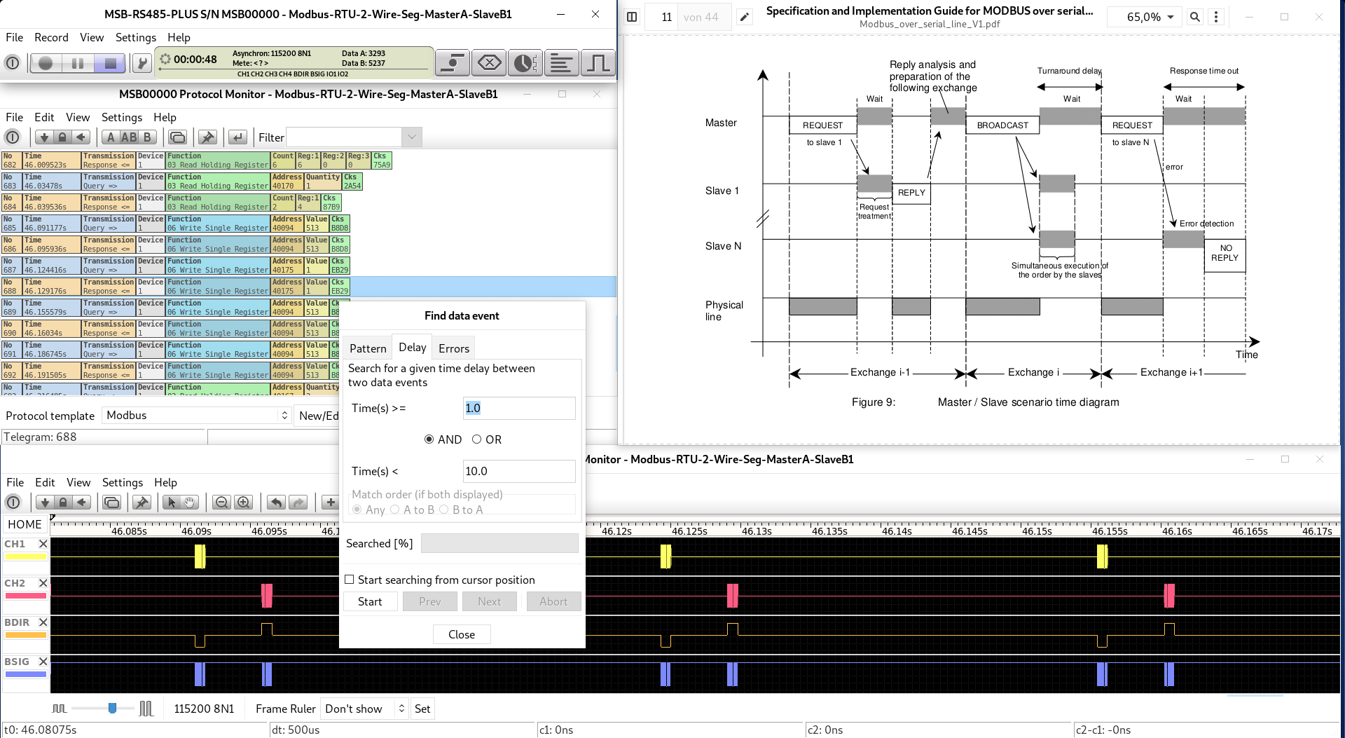The image size is (1345, 738).
Task: Select the OR radio button
Action: tap(476, 439)
